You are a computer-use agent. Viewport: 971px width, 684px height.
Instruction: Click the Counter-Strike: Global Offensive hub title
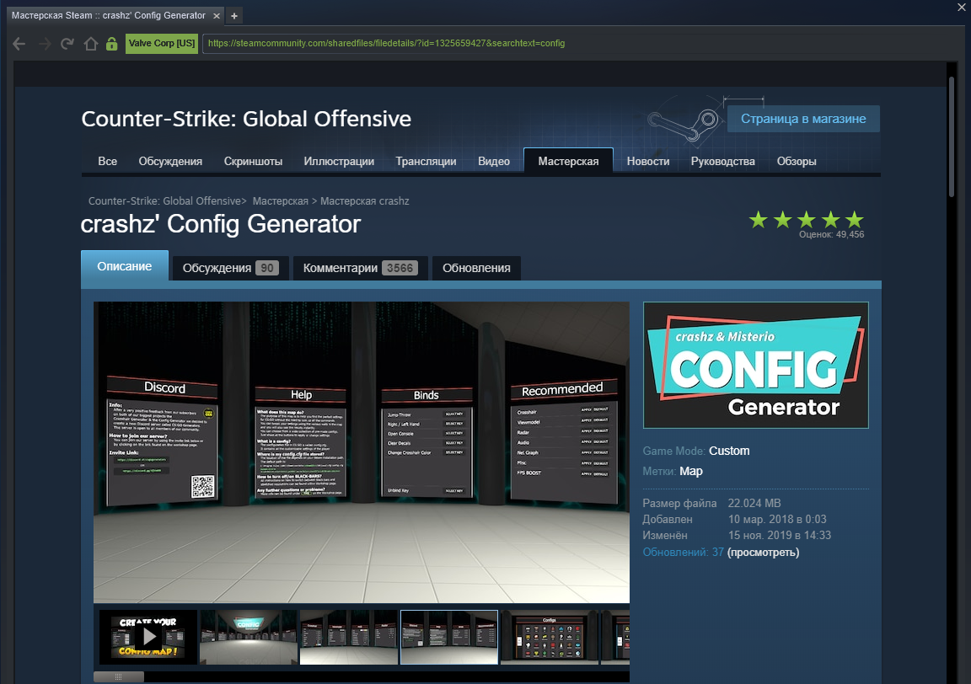point(246,119)
